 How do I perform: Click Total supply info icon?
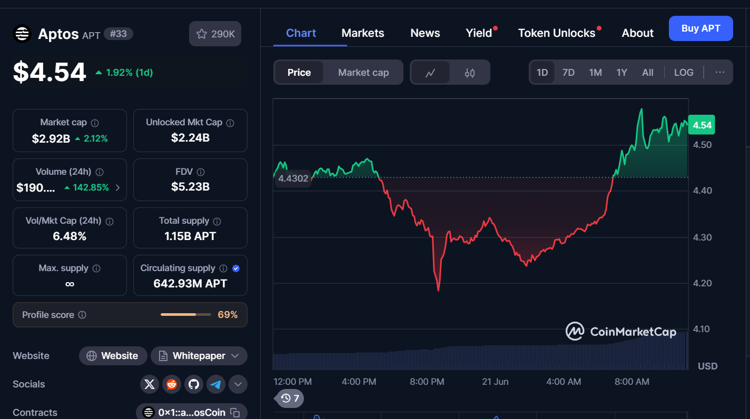coord(217,221)
